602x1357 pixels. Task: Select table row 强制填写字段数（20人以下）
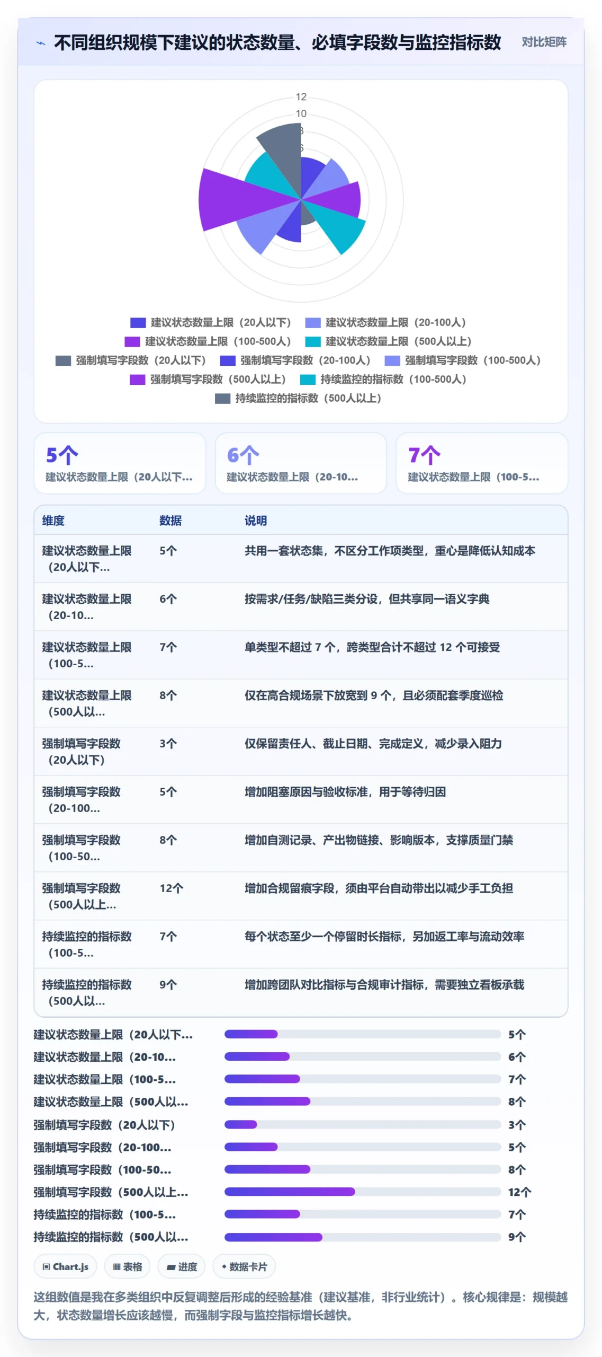(x=301, y=752)
